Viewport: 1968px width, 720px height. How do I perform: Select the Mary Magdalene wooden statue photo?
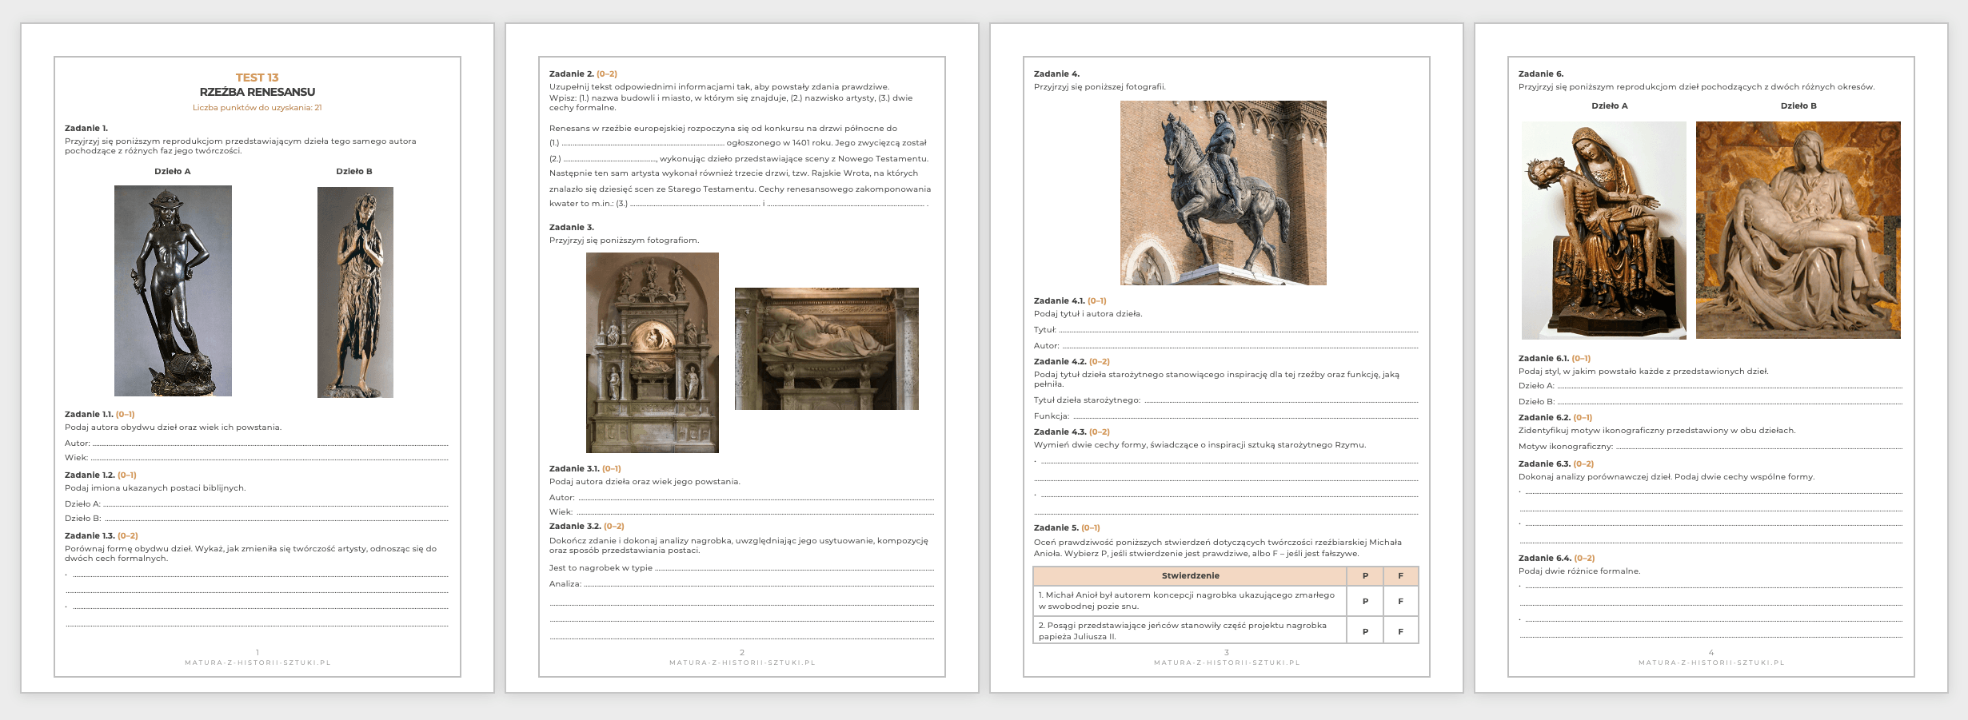pyautogui.click(x=355, y=292)
